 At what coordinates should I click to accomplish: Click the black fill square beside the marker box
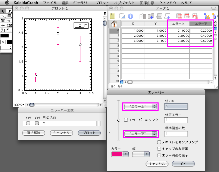10,42
